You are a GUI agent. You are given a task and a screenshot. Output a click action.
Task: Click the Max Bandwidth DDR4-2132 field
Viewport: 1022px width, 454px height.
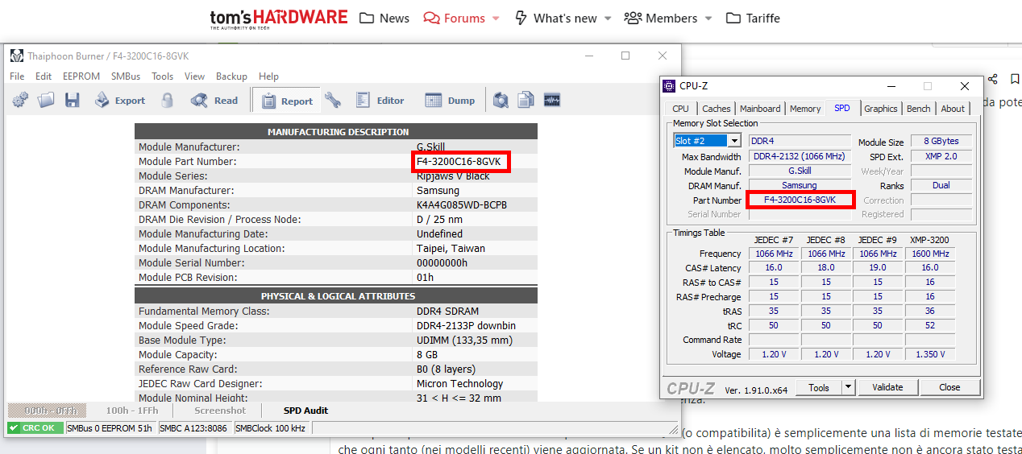point(800,156)
